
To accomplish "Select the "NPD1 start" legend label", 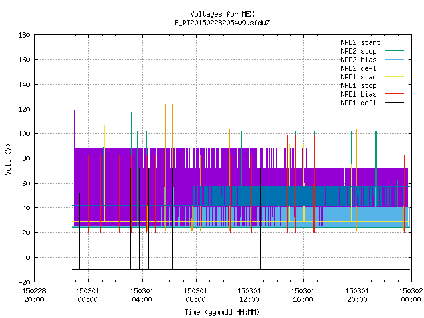I will point(360,77).
